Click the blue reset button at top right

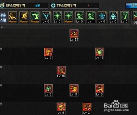pyautogui.click(x=132, y=6)
